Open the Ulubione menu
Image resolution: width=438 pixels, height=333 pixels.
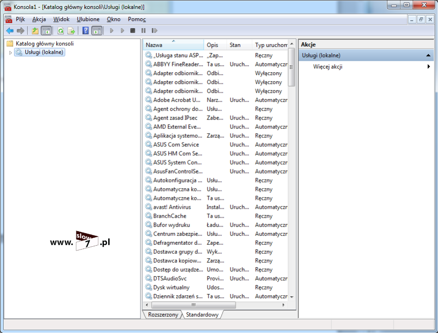coord(88,19)
